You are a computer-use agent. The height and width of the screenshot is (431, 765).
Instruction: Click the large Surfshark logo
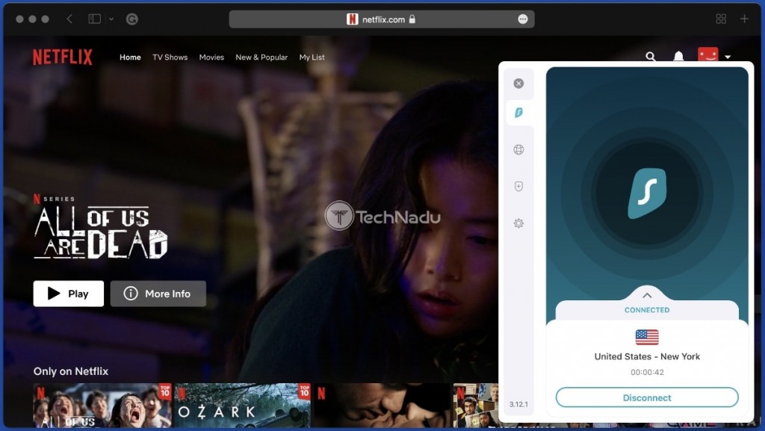(647, 193)
